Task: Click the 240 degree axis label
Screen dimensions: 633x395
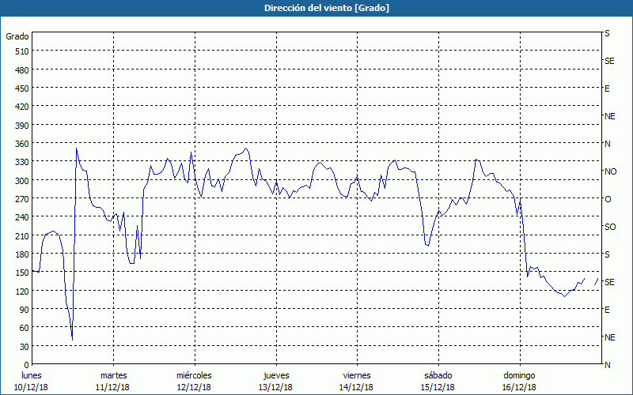Action: click(x=22, y=218)
